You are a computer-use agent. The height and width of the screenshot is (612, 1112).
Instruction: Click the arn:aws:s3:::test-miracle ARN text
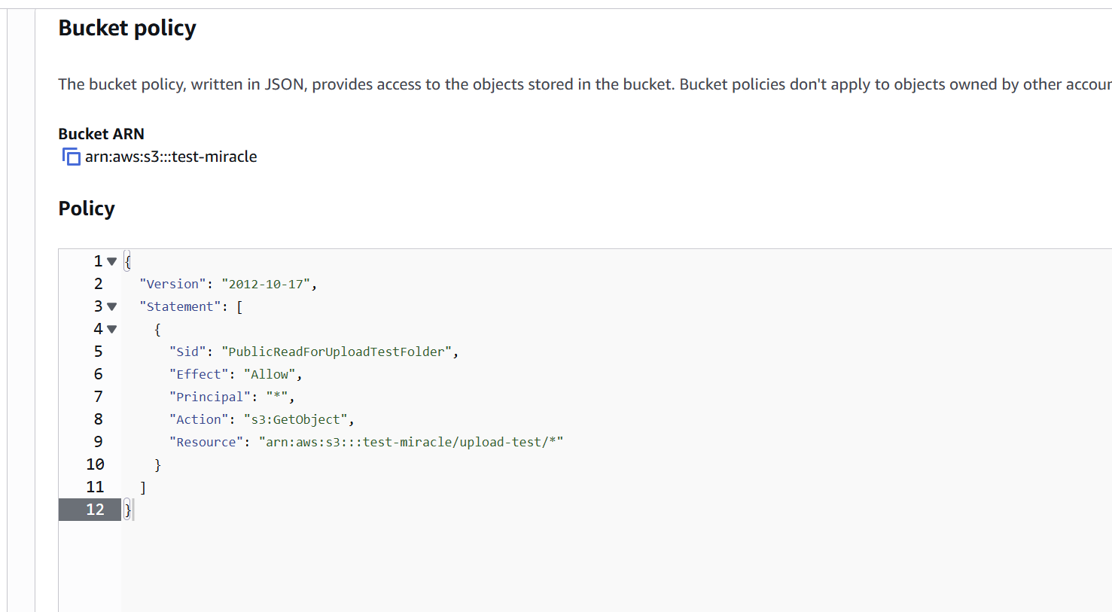point(171,157)
